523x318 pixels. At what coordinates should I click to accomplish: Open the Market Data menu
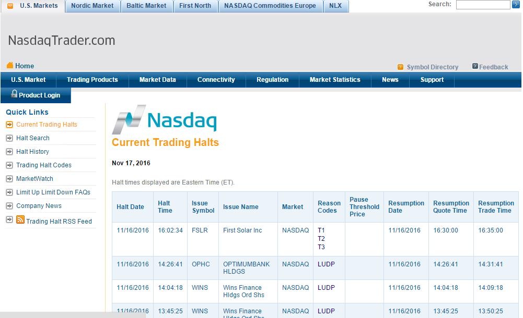(x=158, y=80)
